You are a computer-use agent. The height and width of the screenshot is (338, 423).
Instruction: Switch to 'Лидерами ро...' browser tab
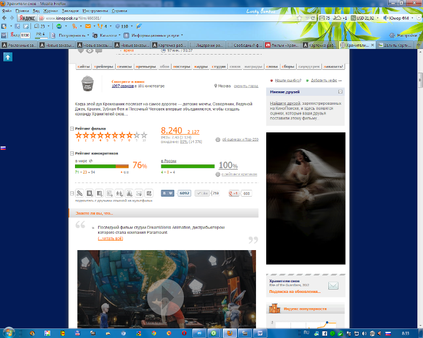(207, 45)
